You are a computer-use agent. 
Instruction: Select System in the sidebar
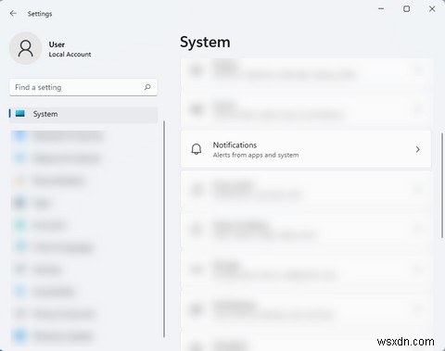coord(83,114)
